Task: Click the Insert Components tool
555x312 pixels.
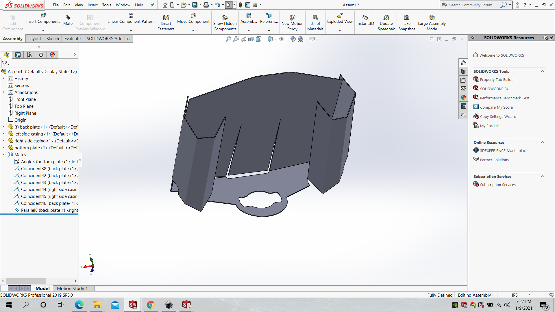Action: point(43,18)
